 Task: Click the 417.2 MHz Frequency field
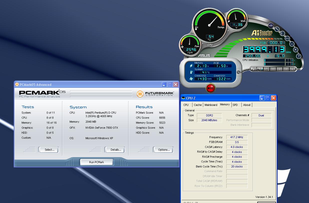(237, 137)
